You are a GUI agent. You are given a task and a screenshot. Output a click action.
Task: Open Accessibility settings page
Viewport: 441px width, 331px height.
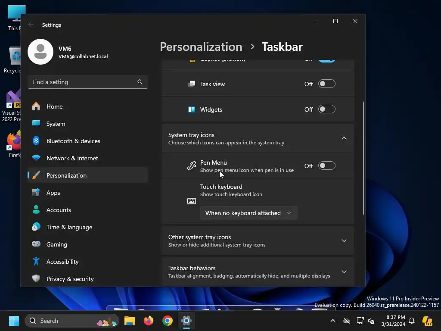(88, 262)
